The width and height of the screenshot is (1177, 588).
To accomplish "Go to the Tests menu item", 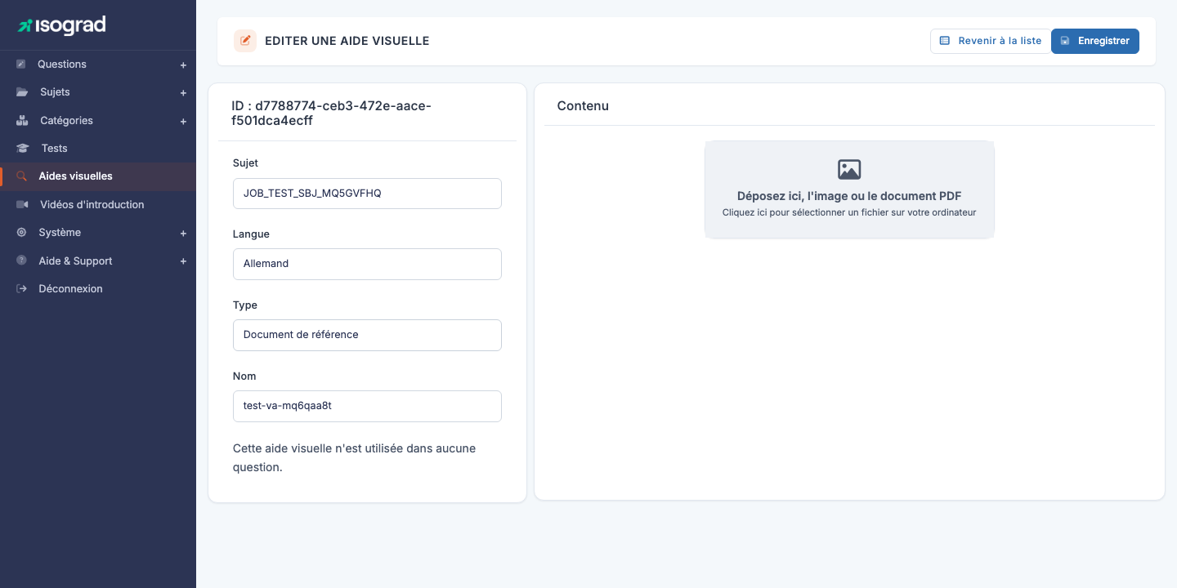I will coord(98,149).
